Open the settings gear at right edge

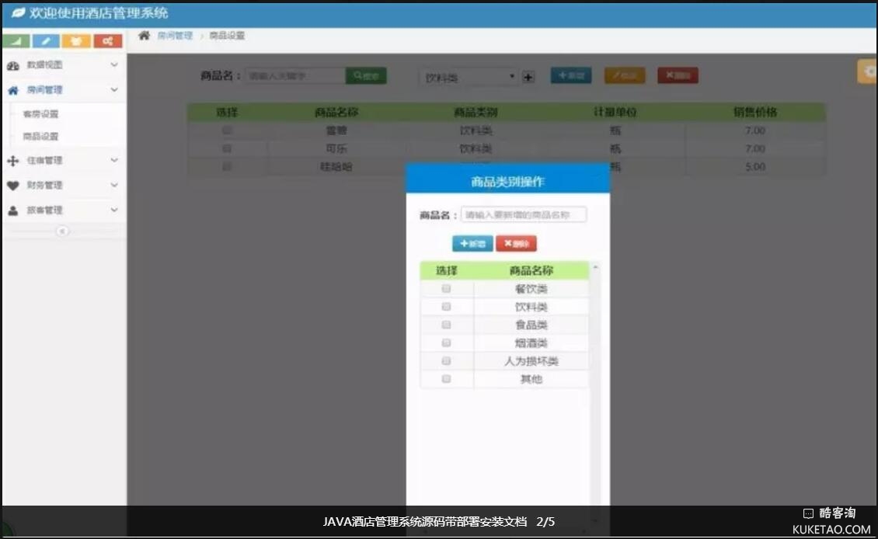click(869, 71)
